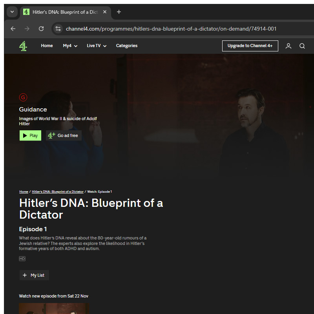This screenshot has height=314, width=314.
Task: Open site permissions icon in address bar
Action: tap(58, 28)
